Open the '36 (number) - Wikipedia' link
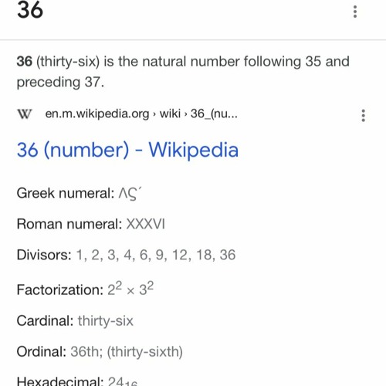The height and width of the screenshot is (386, 386). click(127, 150)
